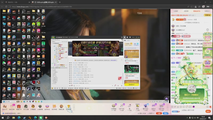Open the browser tab search dropdown
Viewport: 213px width, 120px height.
pyautogui.click(x=2, y=2)
